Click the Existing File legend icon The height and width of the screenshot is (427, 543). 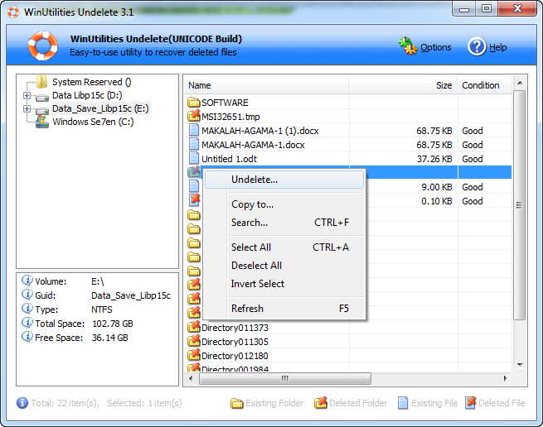(403, 403)
